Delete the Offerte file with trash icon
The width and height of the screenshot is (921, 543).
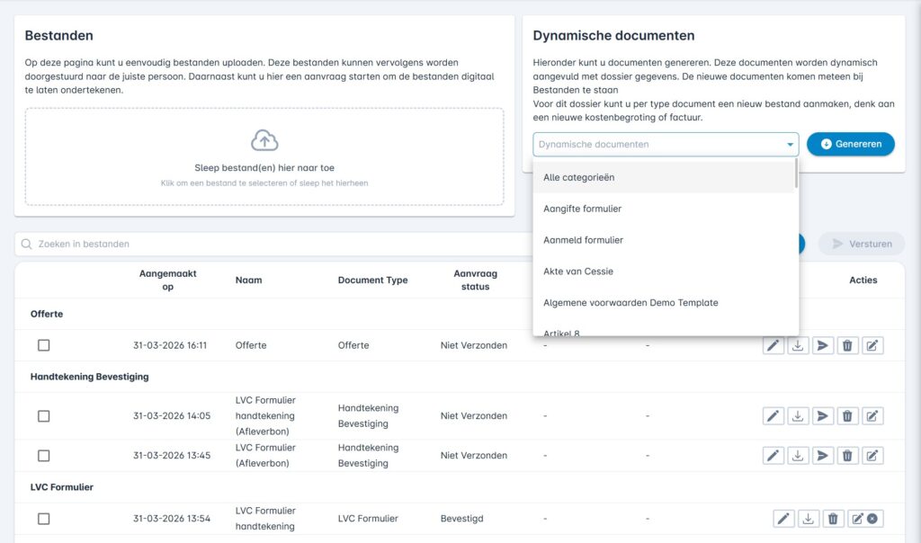[x=847, y=345]
